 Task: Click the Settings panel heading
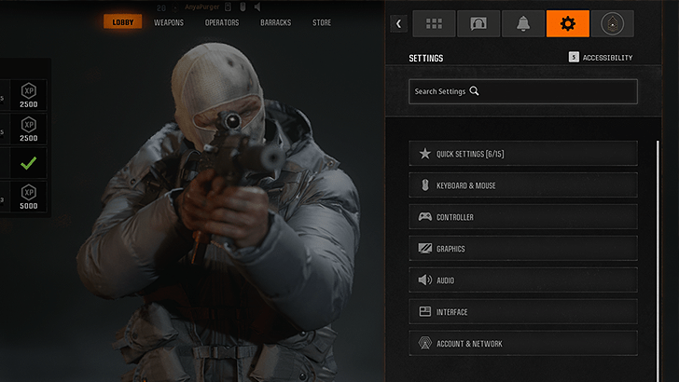[426, 58]
